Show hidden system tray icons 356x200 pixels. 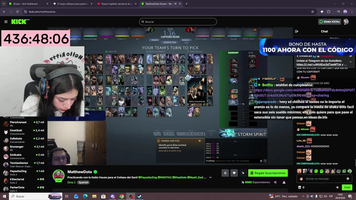coord(303,196)
